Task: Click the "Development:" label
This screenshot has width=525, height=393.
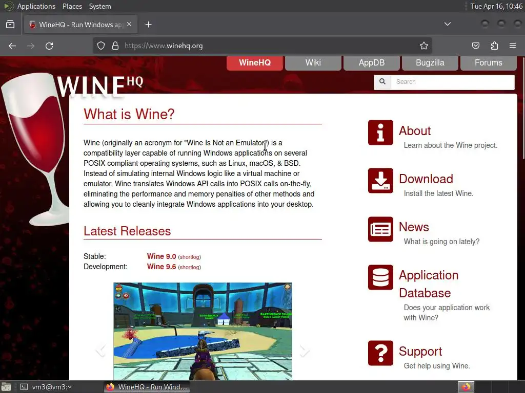Action: pos(106,267)
